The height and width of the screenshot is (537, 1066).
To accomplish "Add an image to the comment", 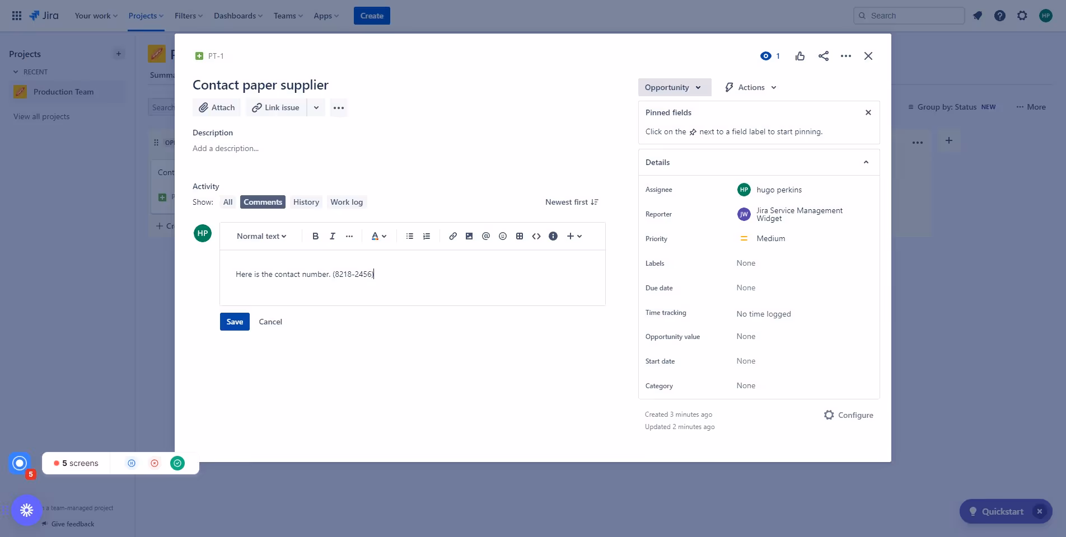I will pos(469,236).
